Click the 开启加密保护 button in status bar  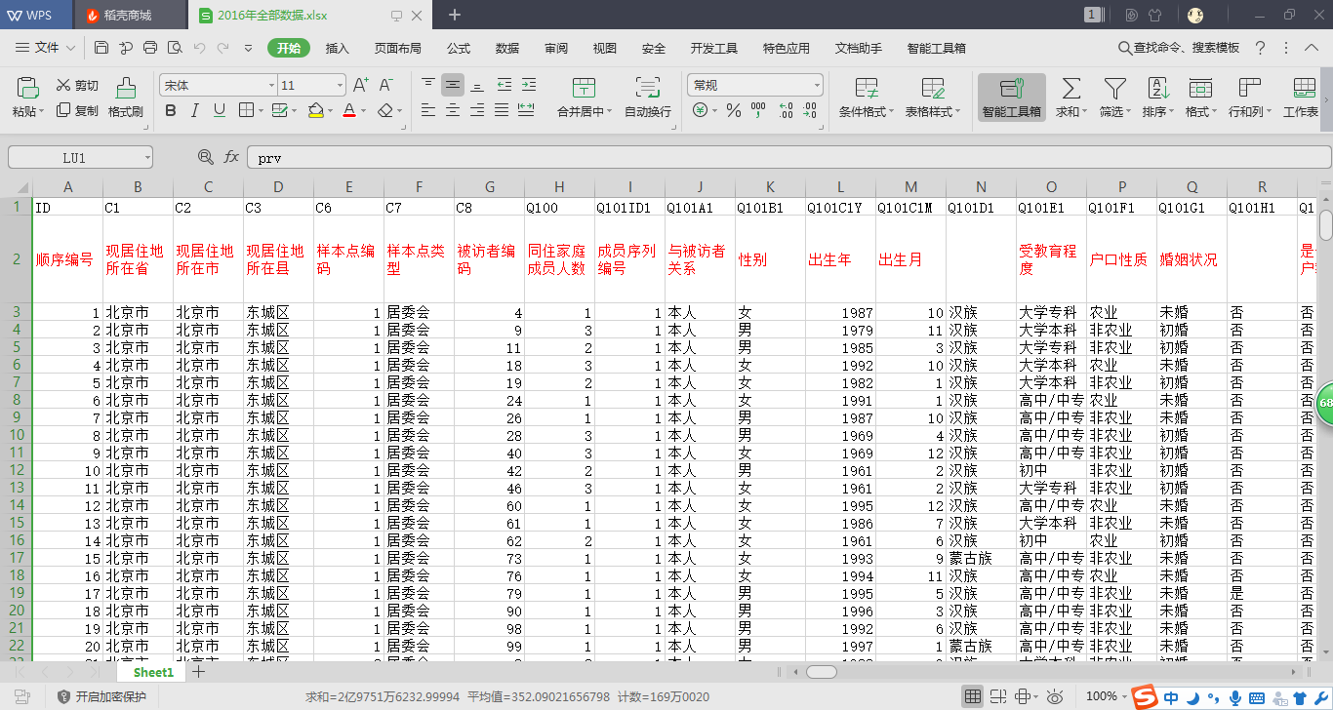coord(101,696)
